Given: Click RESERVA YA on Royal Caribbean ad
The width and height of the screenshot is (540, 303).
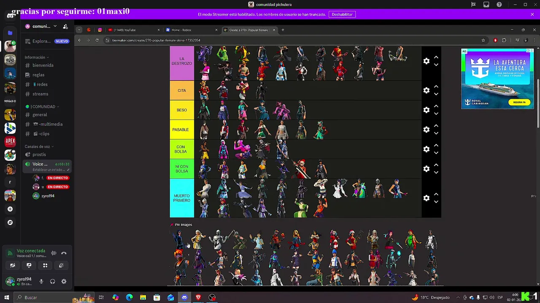Looking at the screenshot, I should (519, 102).
